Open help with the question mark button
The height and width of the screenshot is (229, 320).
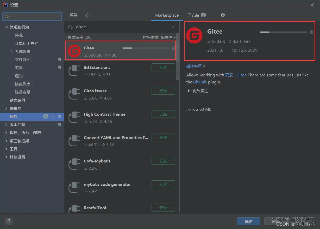click(9, 221)
